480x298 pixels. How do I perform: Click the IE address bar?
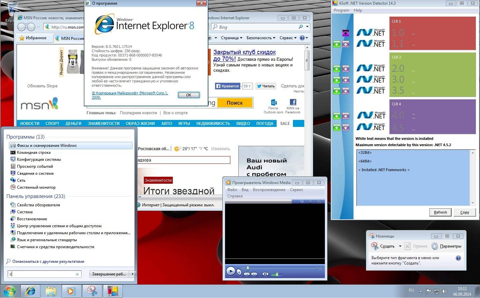click(64, 27)
